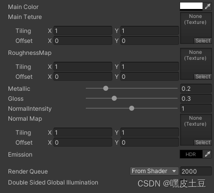Click Select on RoughnessMap texture slot
The height and width of the screenshot is (193, 214).
(203, 76)
